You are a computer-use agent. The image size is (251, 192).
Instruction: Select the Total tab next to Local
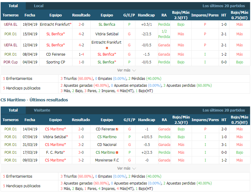(13, 6)
